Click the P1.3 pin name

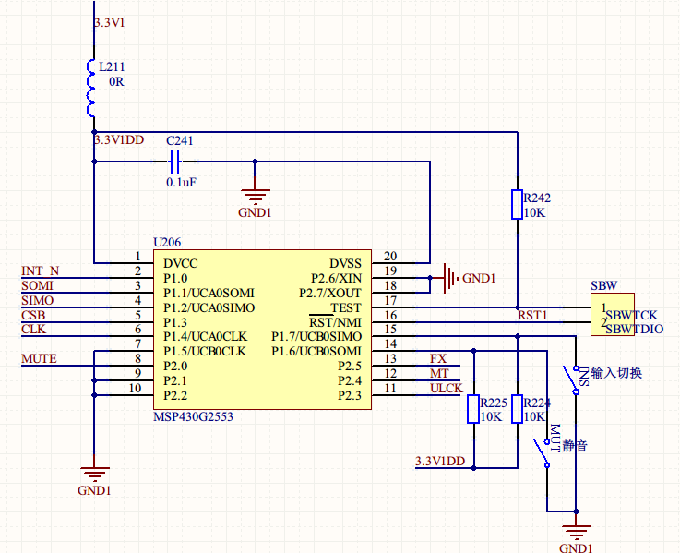pos(175,322)
